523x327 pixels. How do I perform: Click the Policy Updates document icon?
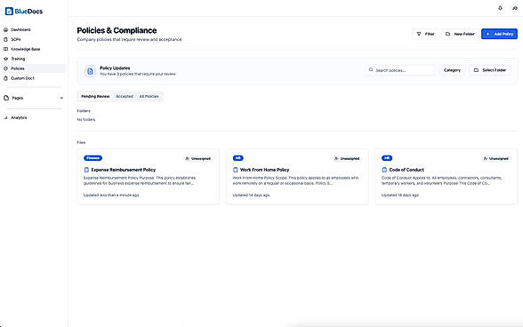[90, 71]
